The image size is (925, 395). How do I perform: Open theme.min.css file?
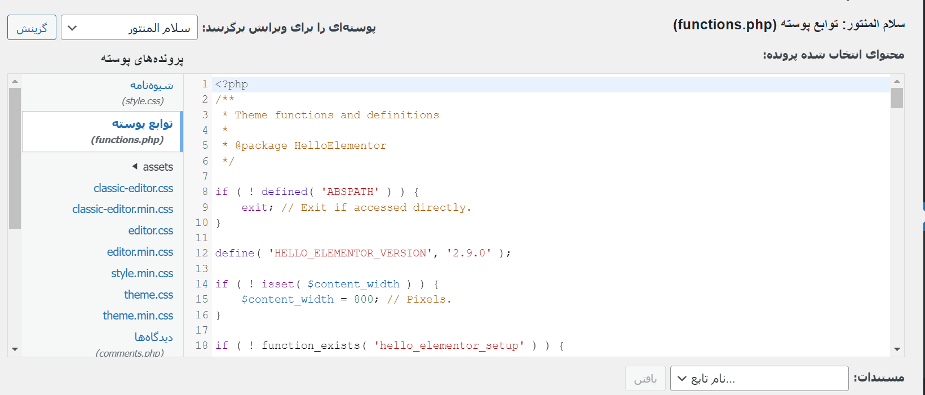click(138, 316)
